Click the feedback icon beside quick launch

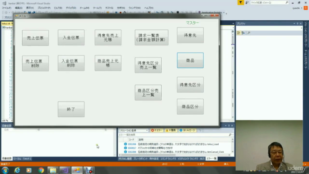coord(247,2)
